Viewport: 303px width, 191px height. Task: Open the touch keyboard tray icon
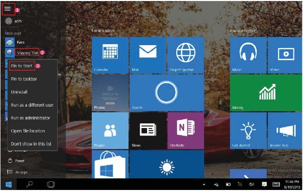pyautogui.click(x=276, y=184)
